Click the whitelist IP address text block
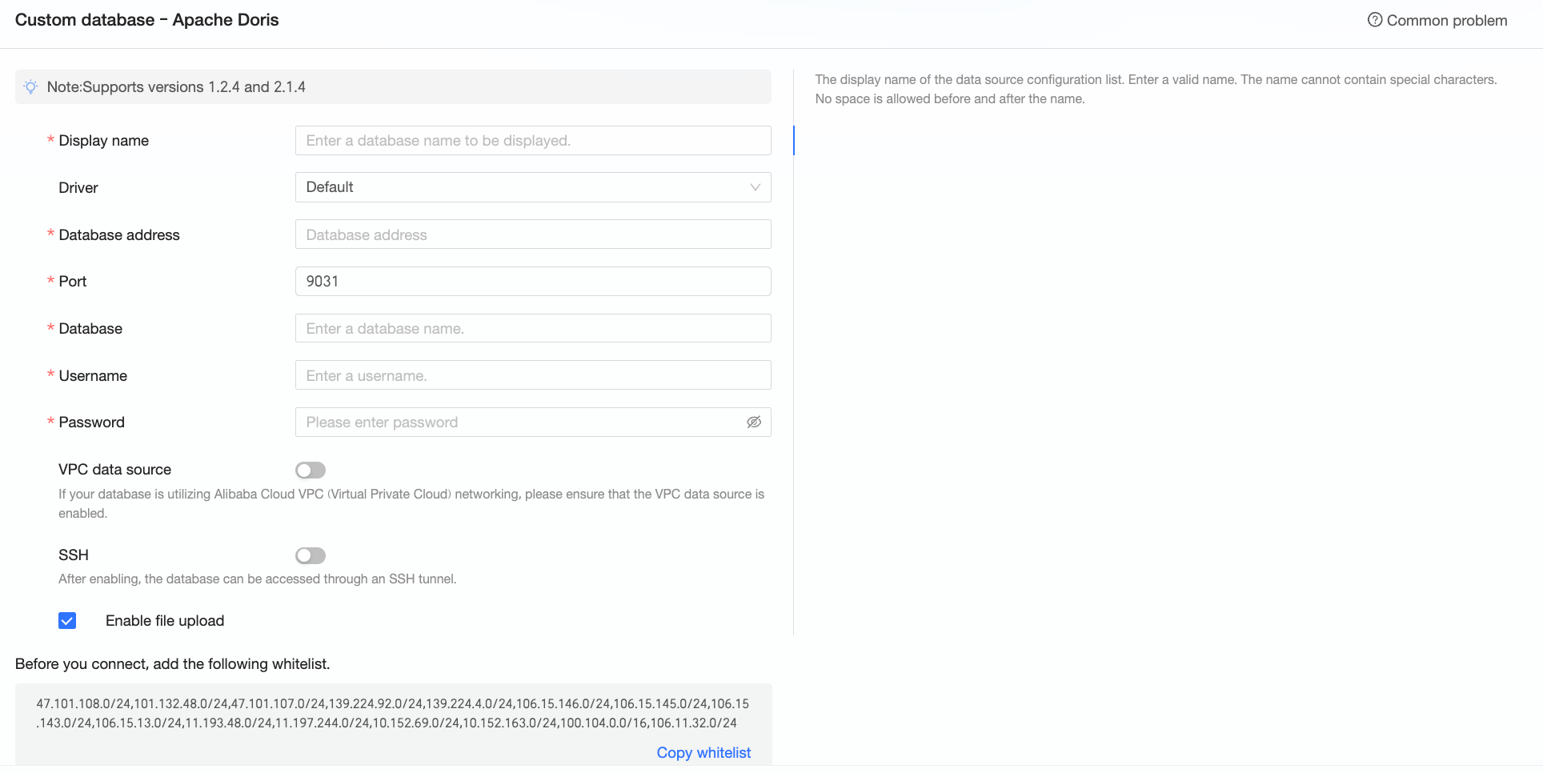1543x773 pixels. [x=393, y=714]
